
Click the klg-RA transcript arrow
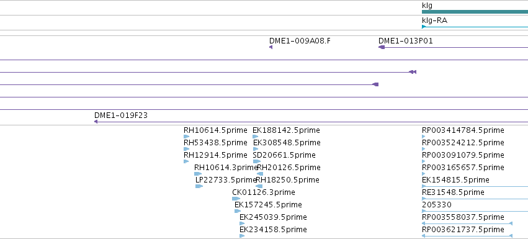click(x=475, y=27)
